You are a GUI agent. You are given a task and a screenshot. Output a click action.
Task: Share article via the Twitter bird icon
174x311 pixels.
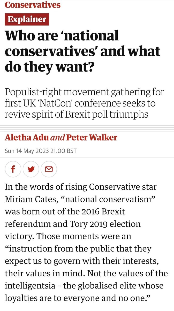point(31,169)
